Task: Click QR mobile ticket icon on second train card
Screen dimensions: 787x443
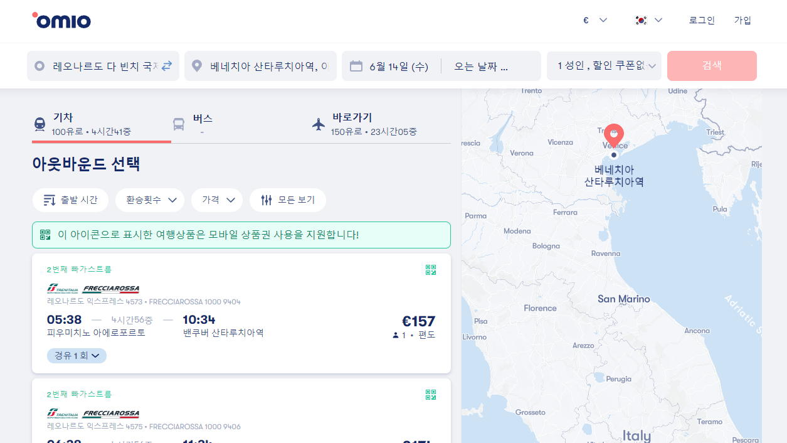Action: (x=431, y=395)
